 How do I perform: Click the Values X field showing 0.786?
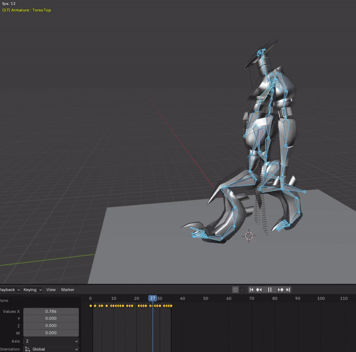pyautogui.click(x=51, y=311)
